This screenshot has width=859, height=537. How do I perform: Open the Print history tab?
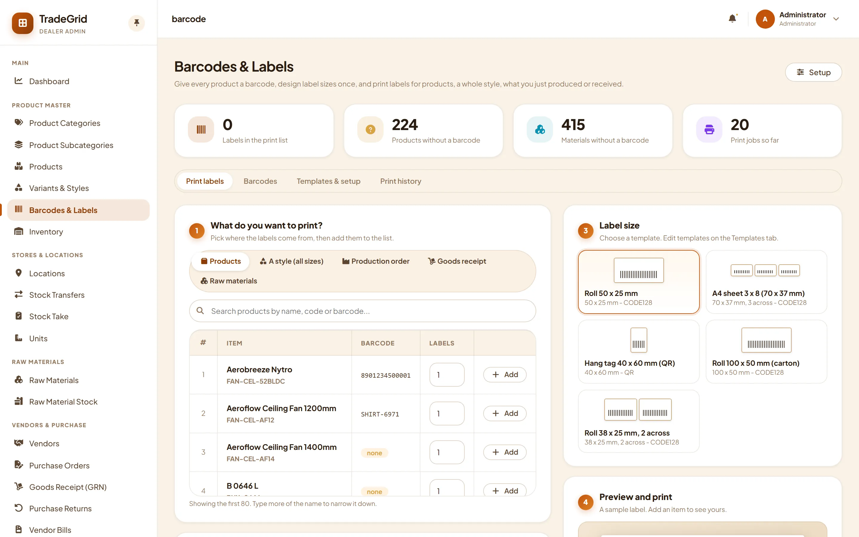[401, 181]
